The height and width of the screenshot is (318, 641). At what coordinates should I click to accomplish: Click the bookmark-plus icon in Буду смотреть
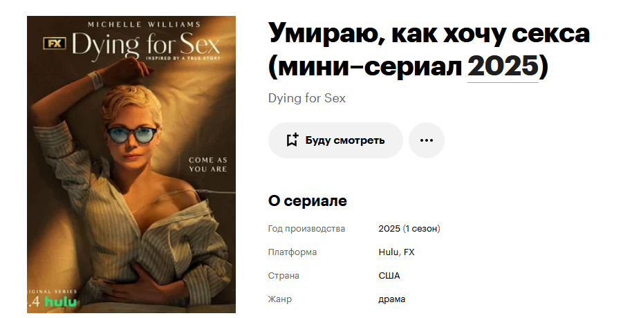coord(292,140)
